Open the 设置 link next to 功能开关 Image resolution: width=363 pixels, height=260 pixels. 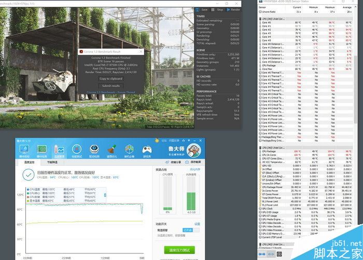click(x=197, y=224)
